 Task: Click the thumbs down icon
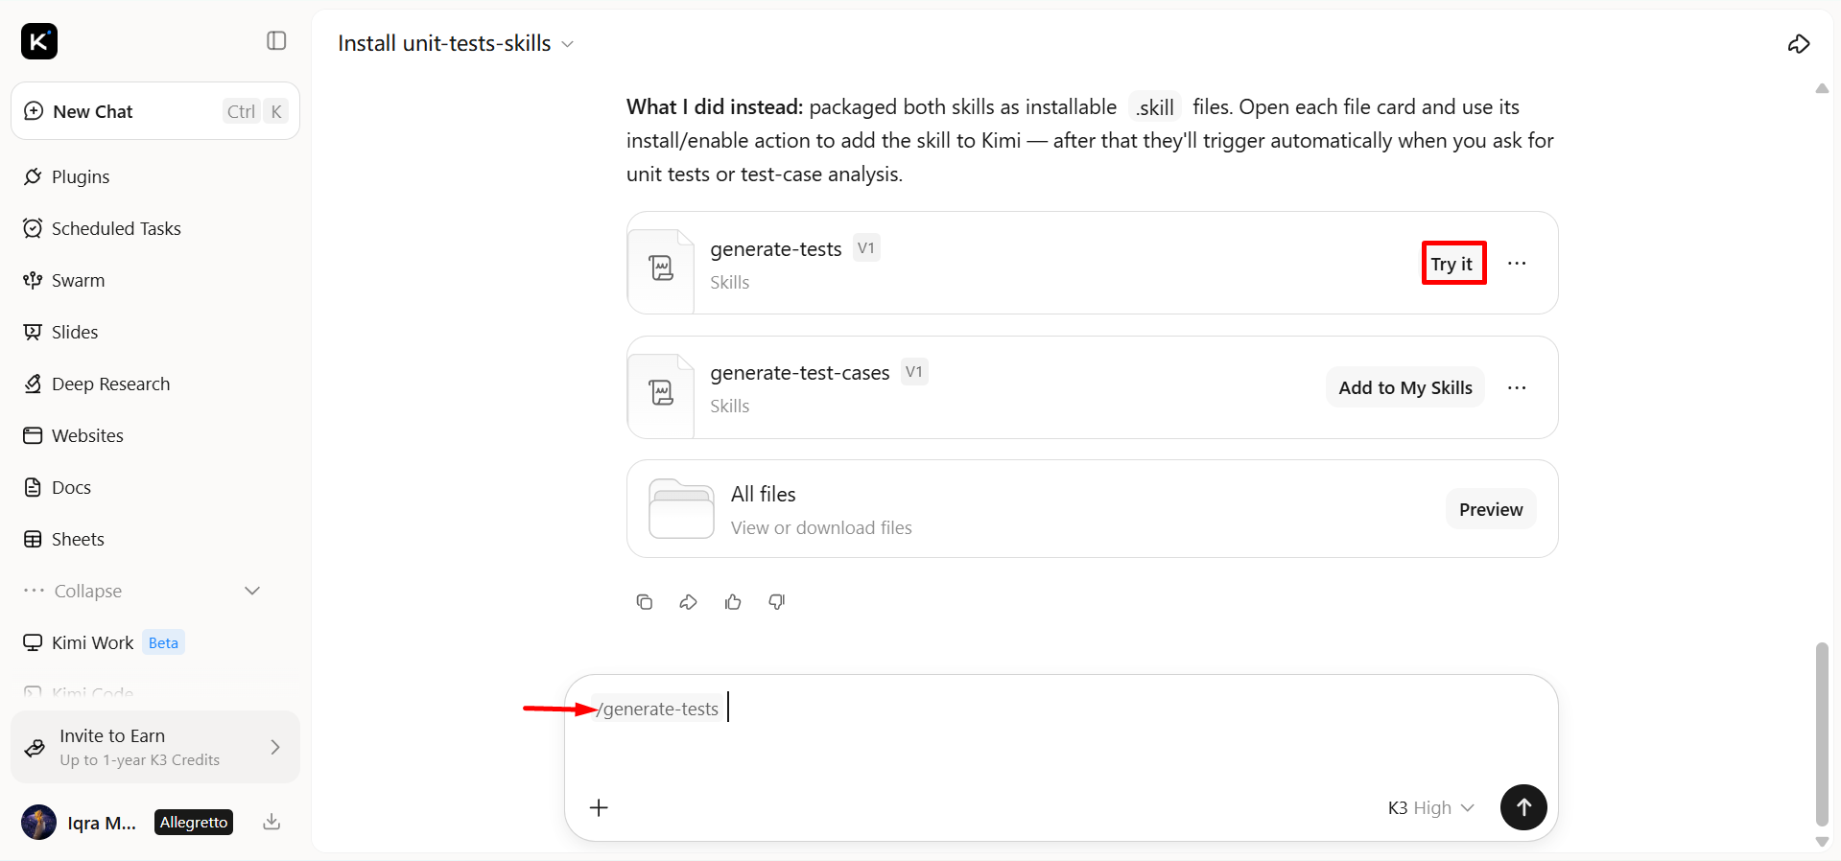coord(777,602)
